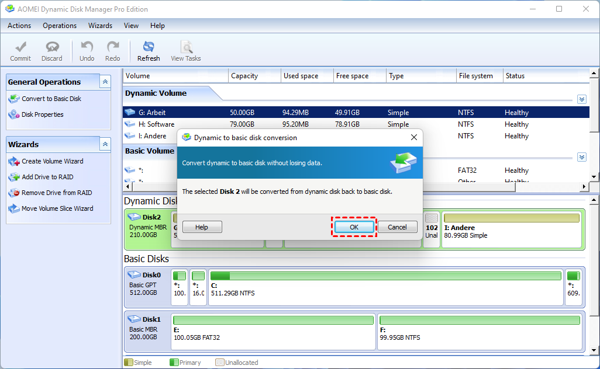
Task: Collapse the Wizards panel
Action: (x=105, y=144)
